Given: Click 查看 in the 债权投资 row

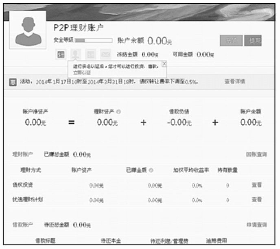Looking at the screenshot, I should tap(257, 185).
